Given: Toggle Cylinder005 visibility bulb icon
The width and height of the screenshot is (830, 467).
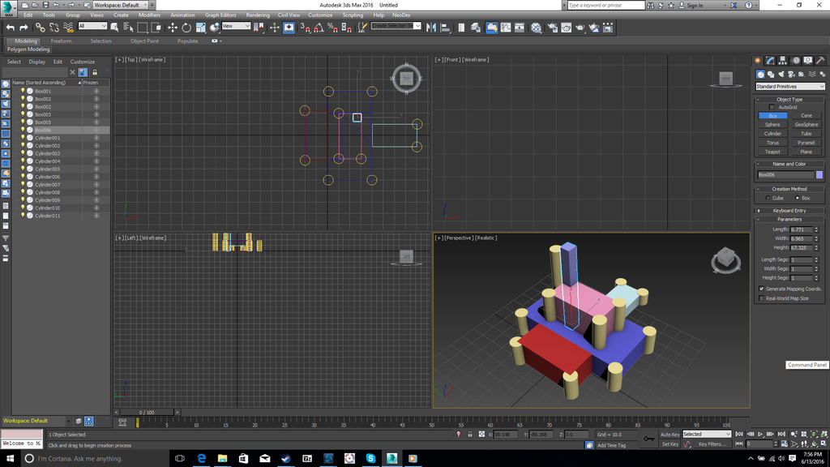Looking at the screenshot, I should pyautogui.click(x=23, y=169).
